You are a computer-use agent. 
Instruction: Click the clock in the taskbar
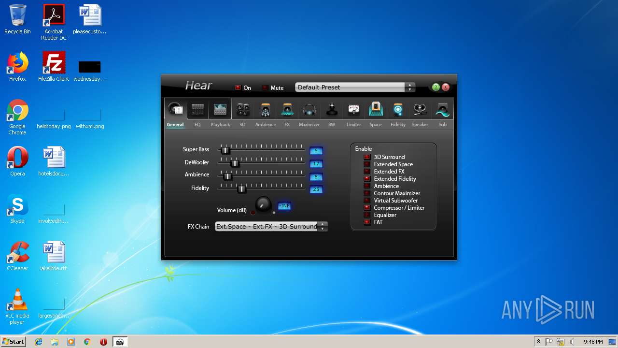[593, 342]
